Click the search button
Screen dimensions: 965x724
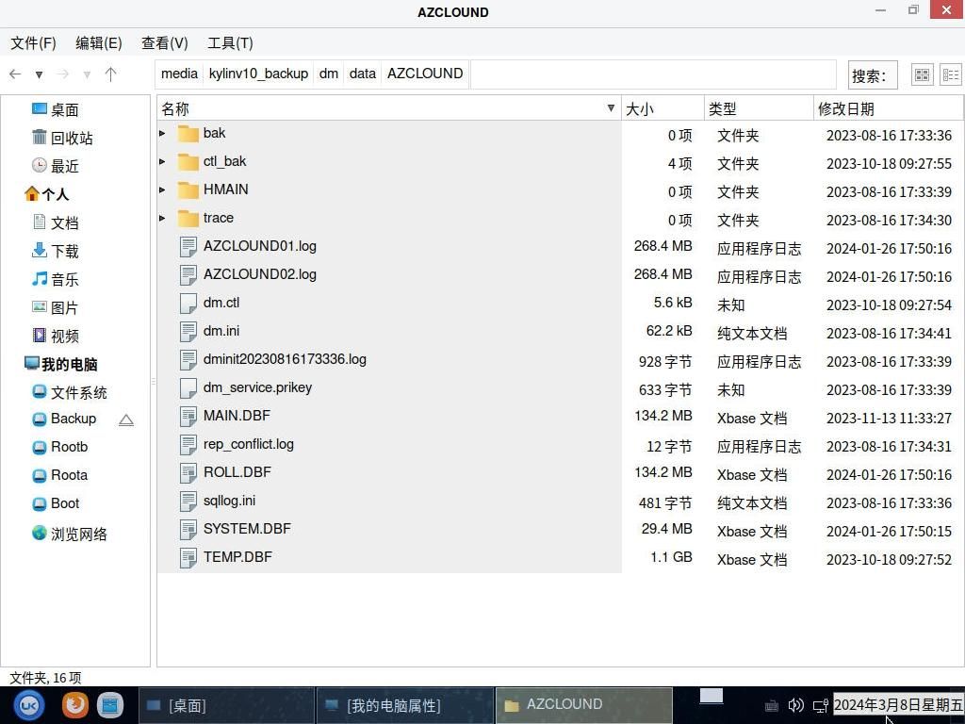click(872, 75)
